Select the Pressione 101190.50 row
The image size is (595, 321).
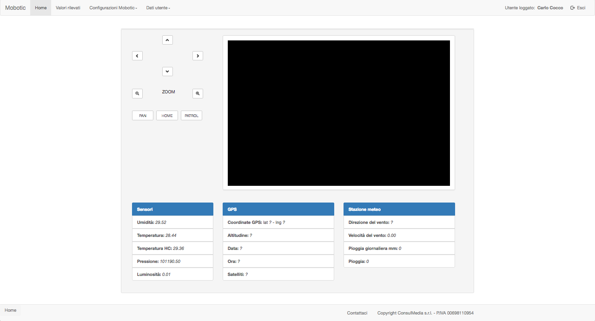click(172, 261)
